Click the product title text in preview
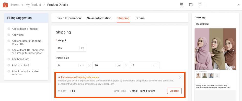This screenshot has height=101, width=242. pyautogui.click(x=213, y=86)
